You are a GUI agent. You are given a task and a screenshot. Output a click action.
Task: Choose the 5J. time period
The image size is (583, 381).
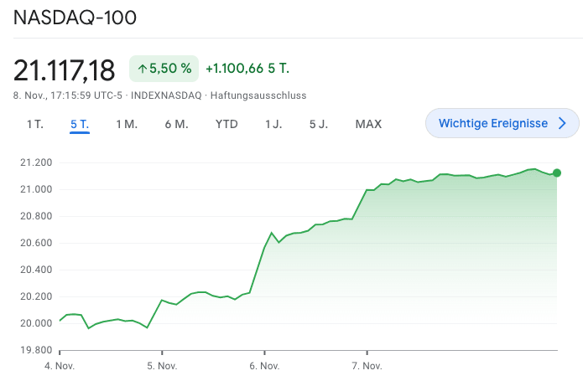[319, 124]
